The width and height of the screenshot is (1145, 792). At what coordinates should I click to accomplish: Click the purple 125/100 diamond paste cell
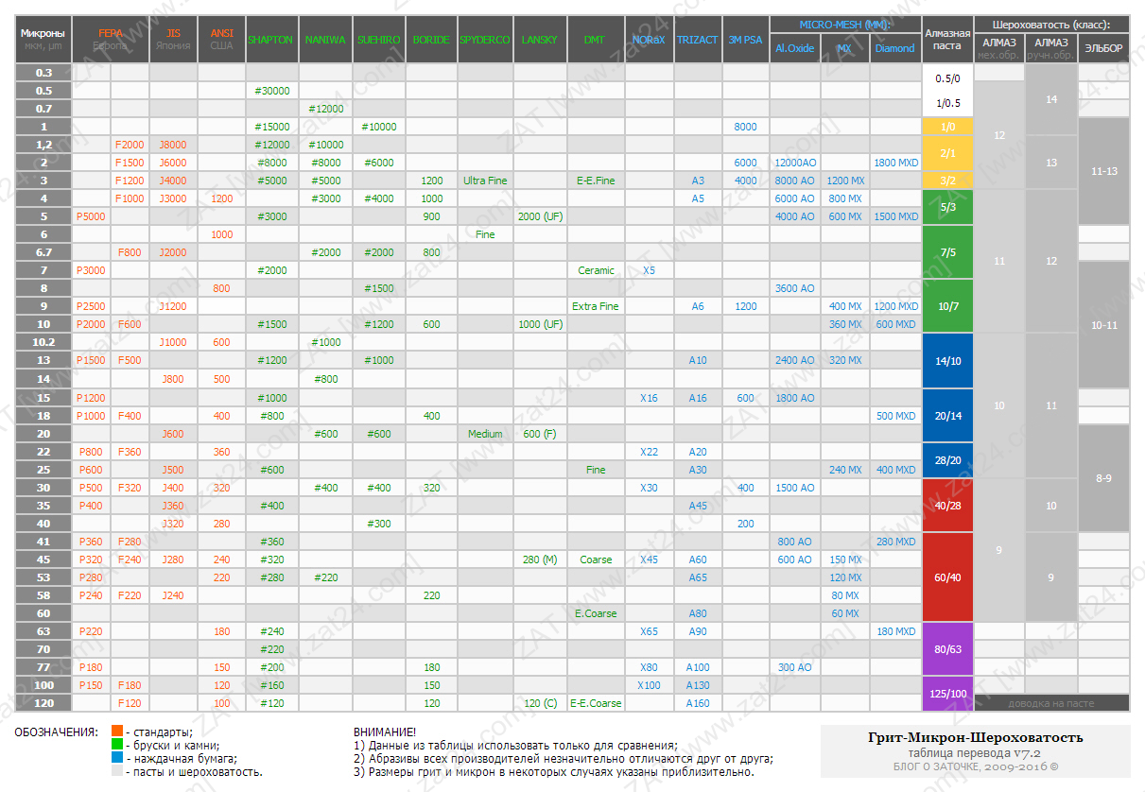click(946, 694)
